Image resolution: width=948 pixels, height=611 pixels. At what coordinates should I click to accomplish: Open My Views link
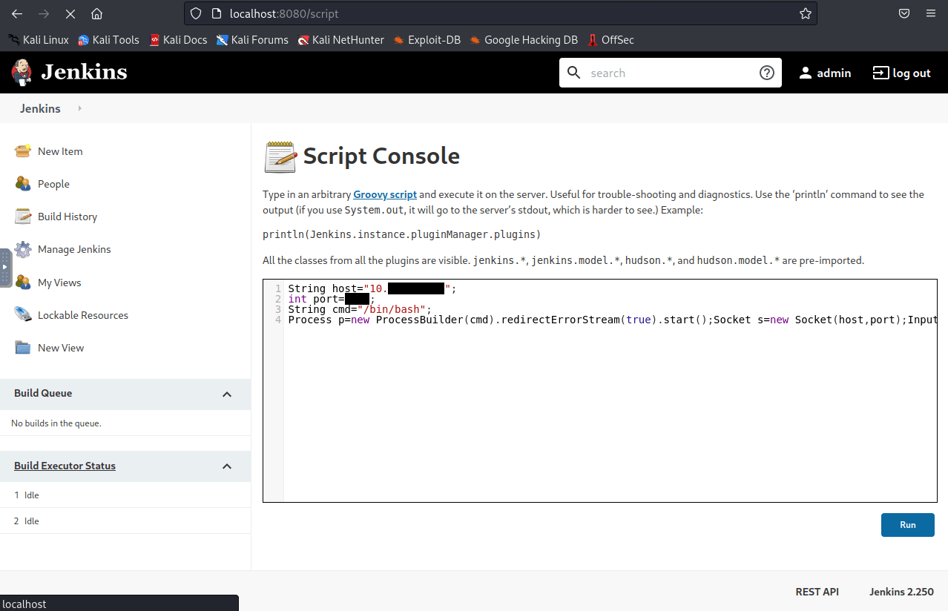[59, 283]
